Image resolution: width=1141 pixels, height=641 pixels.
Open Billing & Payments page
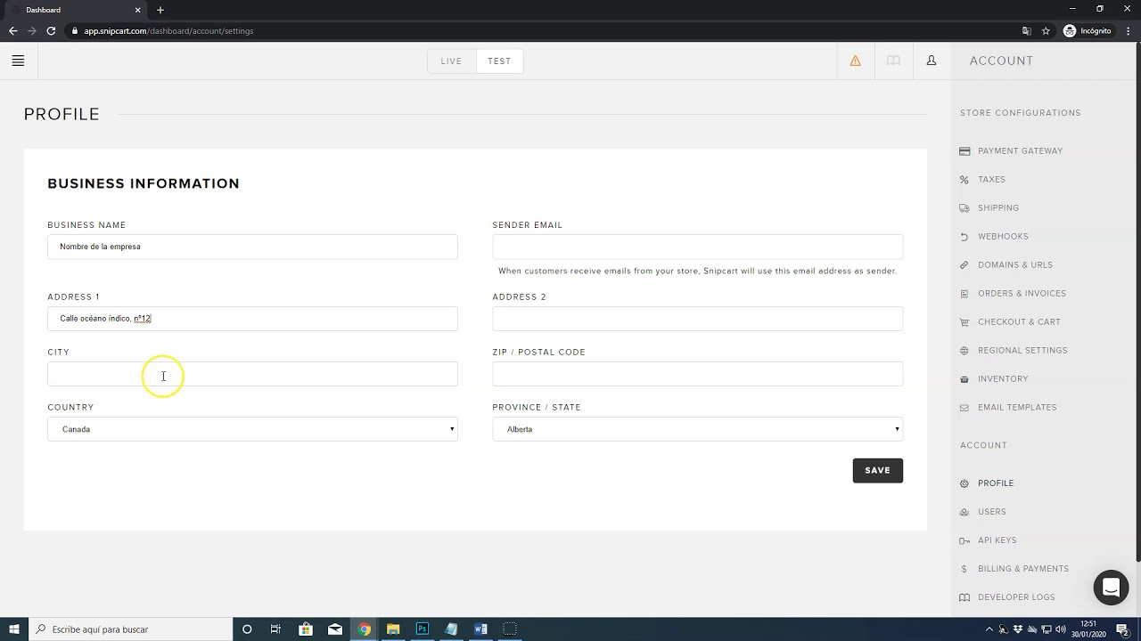1023,569
